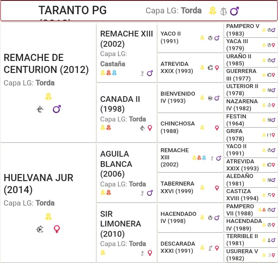278x263 pixels.
Task: Click the yellow rosette next to Torda header
Action: (212, 11)
